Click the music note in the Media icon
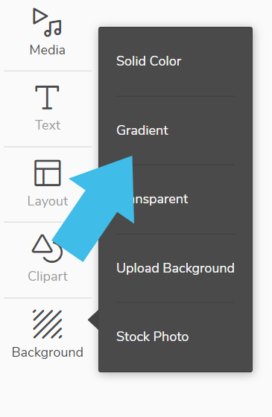This screenshot has width=272, height=417. pos(53,28)
